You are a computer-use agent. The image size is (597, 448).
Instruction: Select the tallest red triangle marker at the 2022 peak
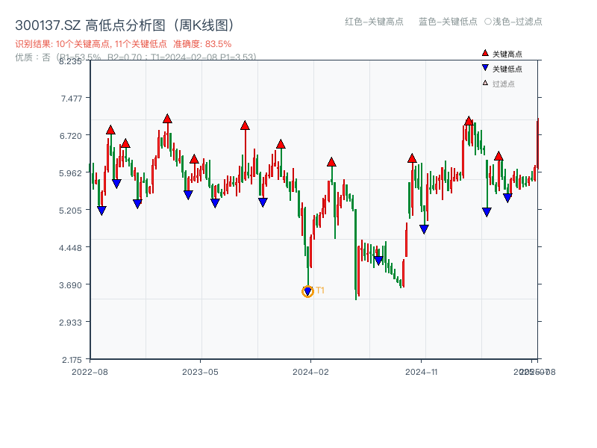167,117
